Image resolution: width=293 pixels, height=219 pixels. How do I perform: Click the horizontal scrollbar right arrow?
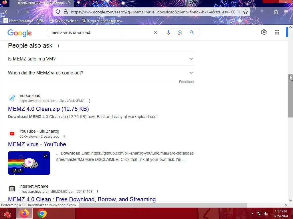[x=286, y=205]
